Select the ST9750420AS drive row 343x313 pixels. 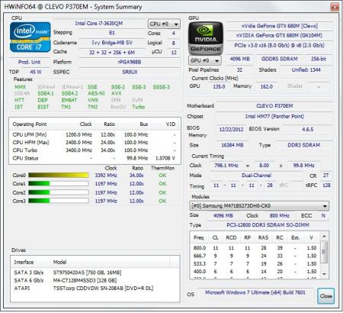click(95, 273)
